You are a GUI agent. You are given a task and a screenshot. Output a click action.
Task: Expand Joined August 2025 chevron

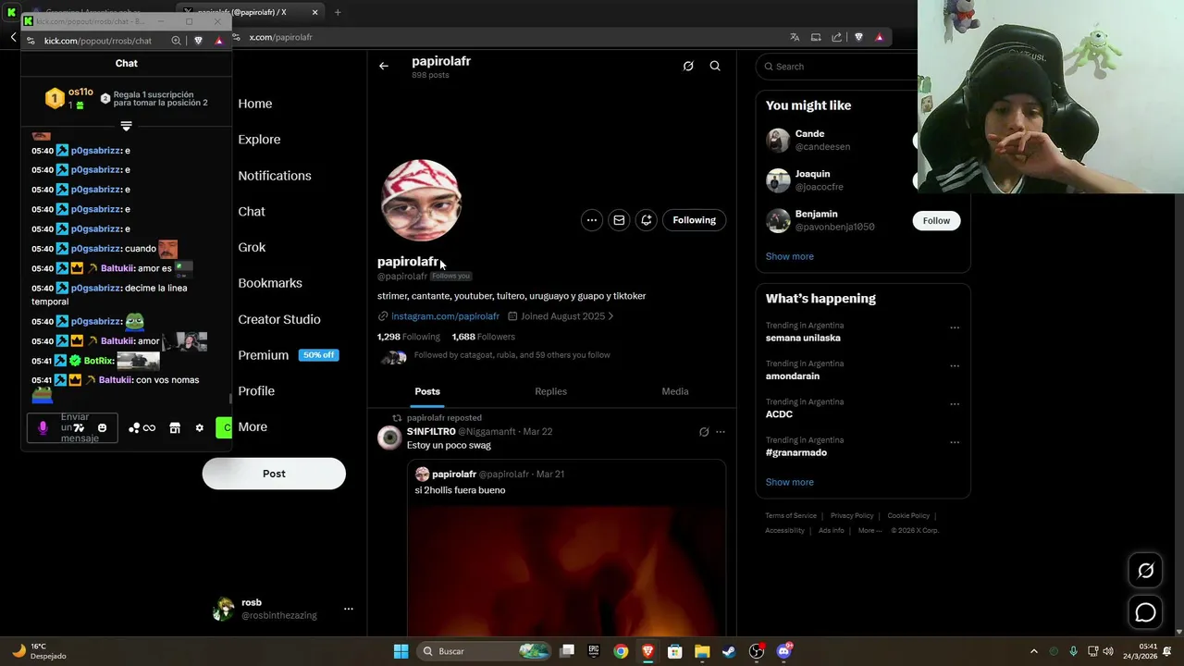(x=610, y=316)
